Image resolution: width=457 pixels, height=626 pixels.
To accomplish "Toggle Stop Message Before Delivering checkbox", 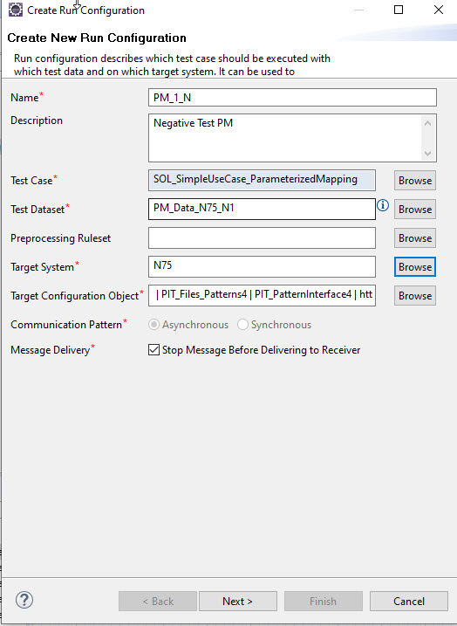I will click(x=153, y=350).
